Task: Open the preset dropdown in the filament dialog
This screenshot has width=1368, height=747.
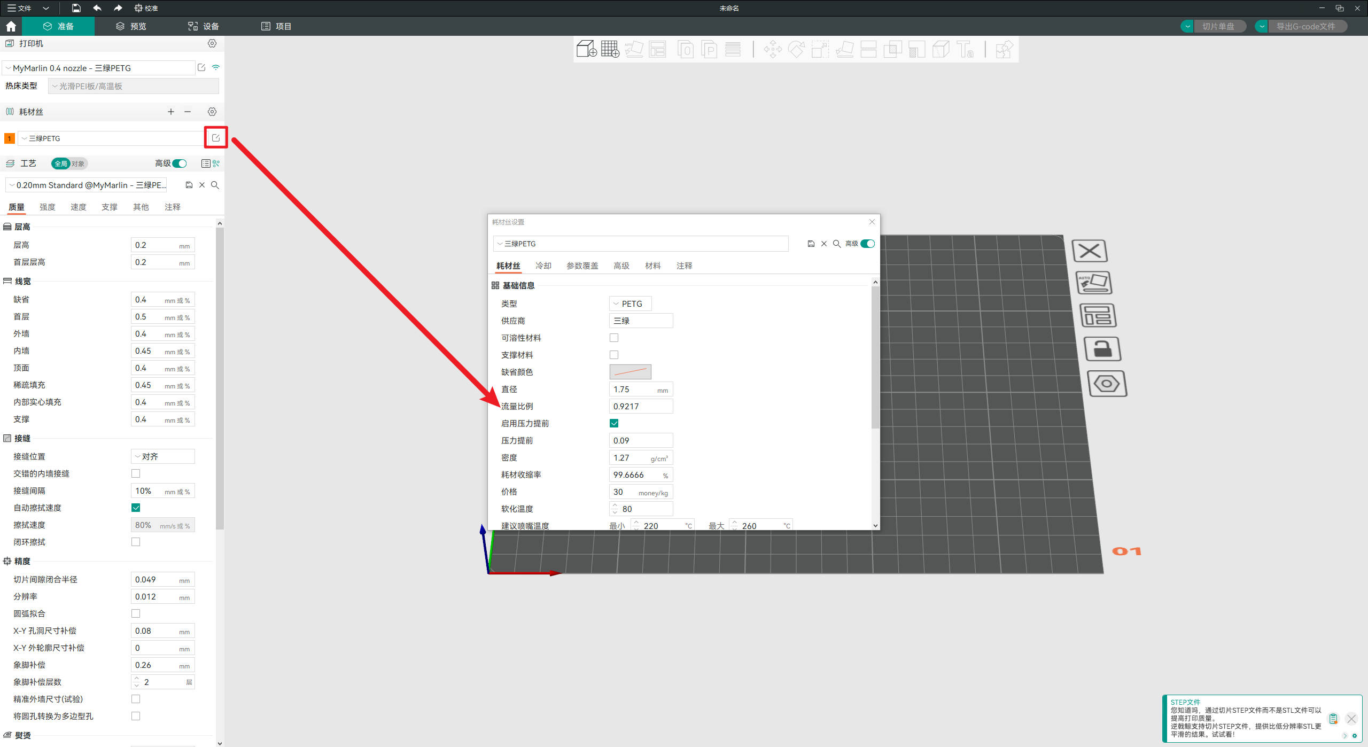Action: click(x=641, y=244)
